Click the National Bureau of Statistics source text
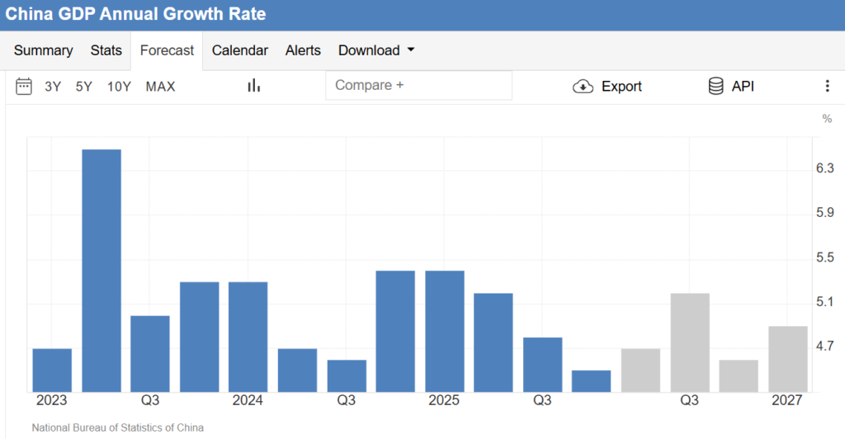The width and height of the screenshot is (845, 439). tap(117, 427)
